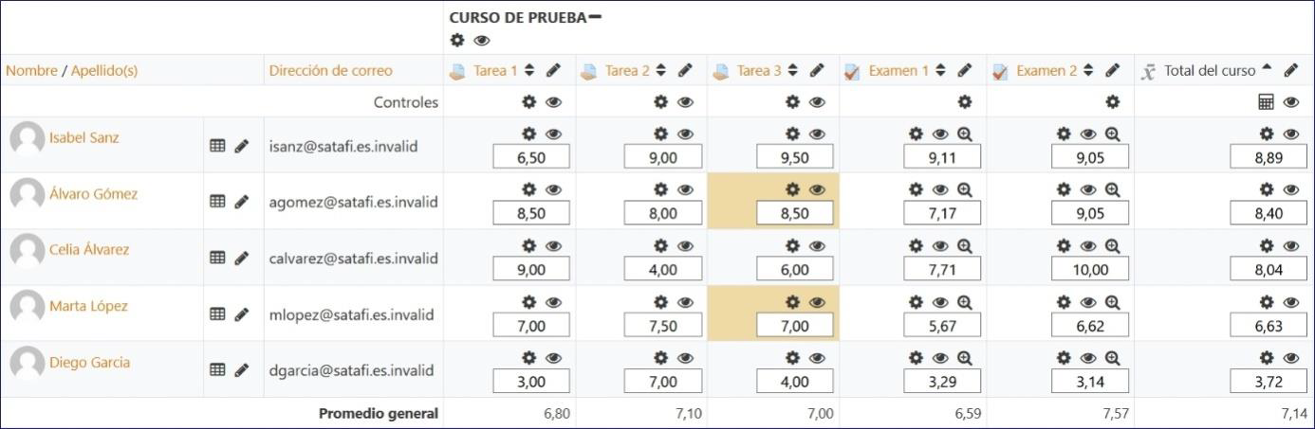1315x429 pixels.
Task: Click the pencil edit icon for Marta López
Action: [x=241, y=313]
